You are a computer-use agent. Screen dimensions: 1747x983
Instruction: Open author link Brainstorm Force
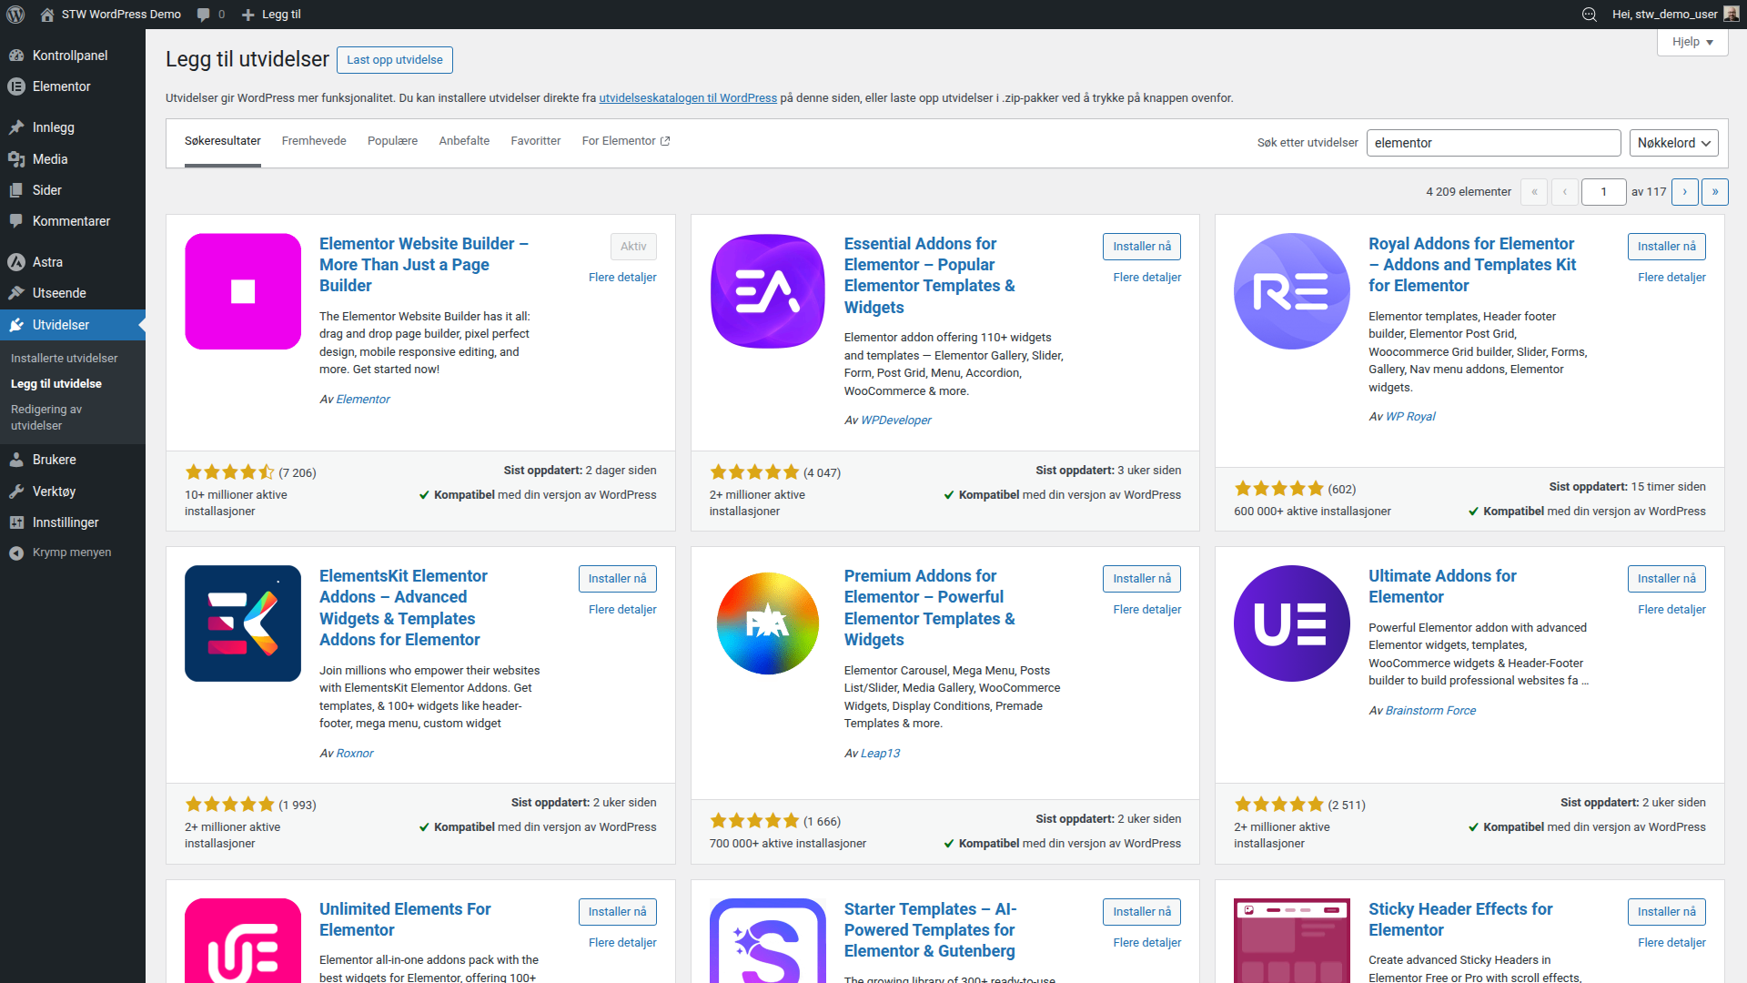coord(1430,711)
